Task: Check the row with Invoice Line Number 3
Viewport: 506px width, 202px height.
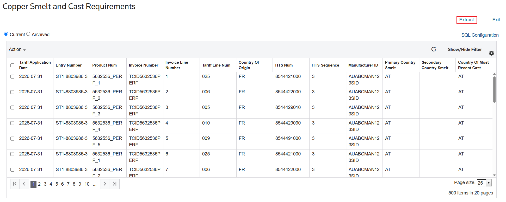Action: tap(12, 107)
